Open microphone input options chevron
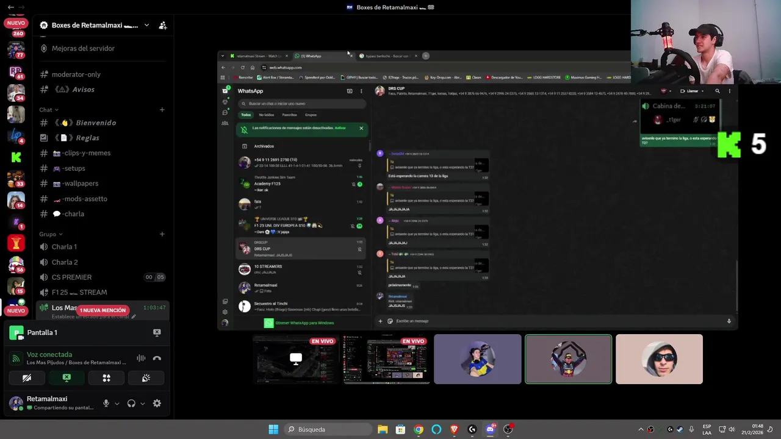781x439 pixels. 117,404
